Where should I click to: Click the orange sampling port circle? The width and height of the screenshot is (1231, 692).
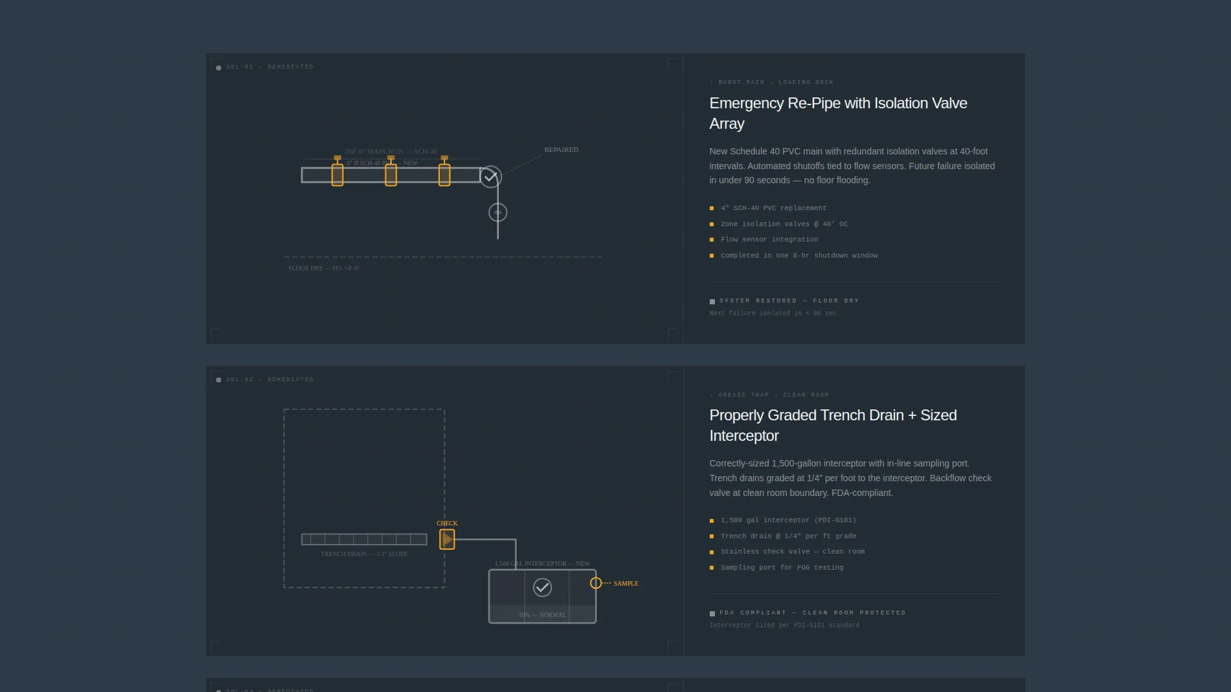[596, 583]
